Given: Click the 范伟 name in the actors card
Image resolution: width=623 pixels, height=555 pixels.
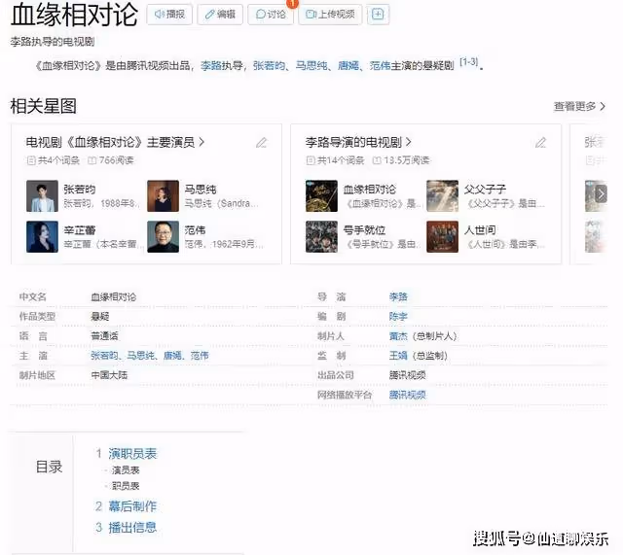Looking at the screenshot, I should click(x=195, y=230).
